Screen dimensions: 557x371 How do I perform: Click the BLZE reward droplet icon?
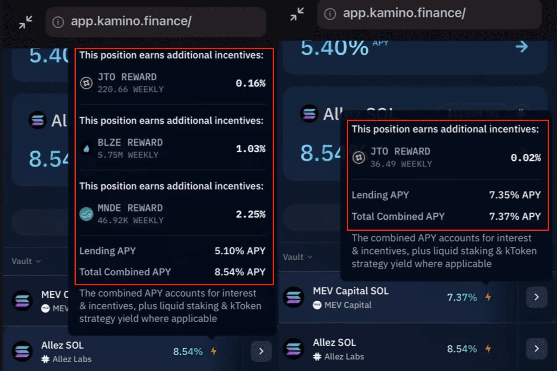point(86,149)
